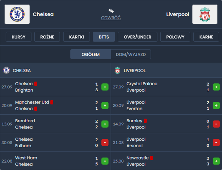The height and width of the screenshot is (170, 222).
Task: Switch to OGÓŁEM view
Action: click(90, 54)
